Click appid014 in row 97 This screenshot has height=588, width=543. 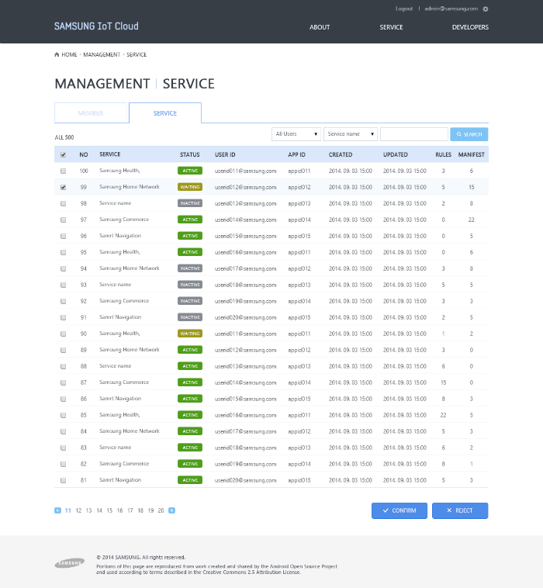(299, 220)
